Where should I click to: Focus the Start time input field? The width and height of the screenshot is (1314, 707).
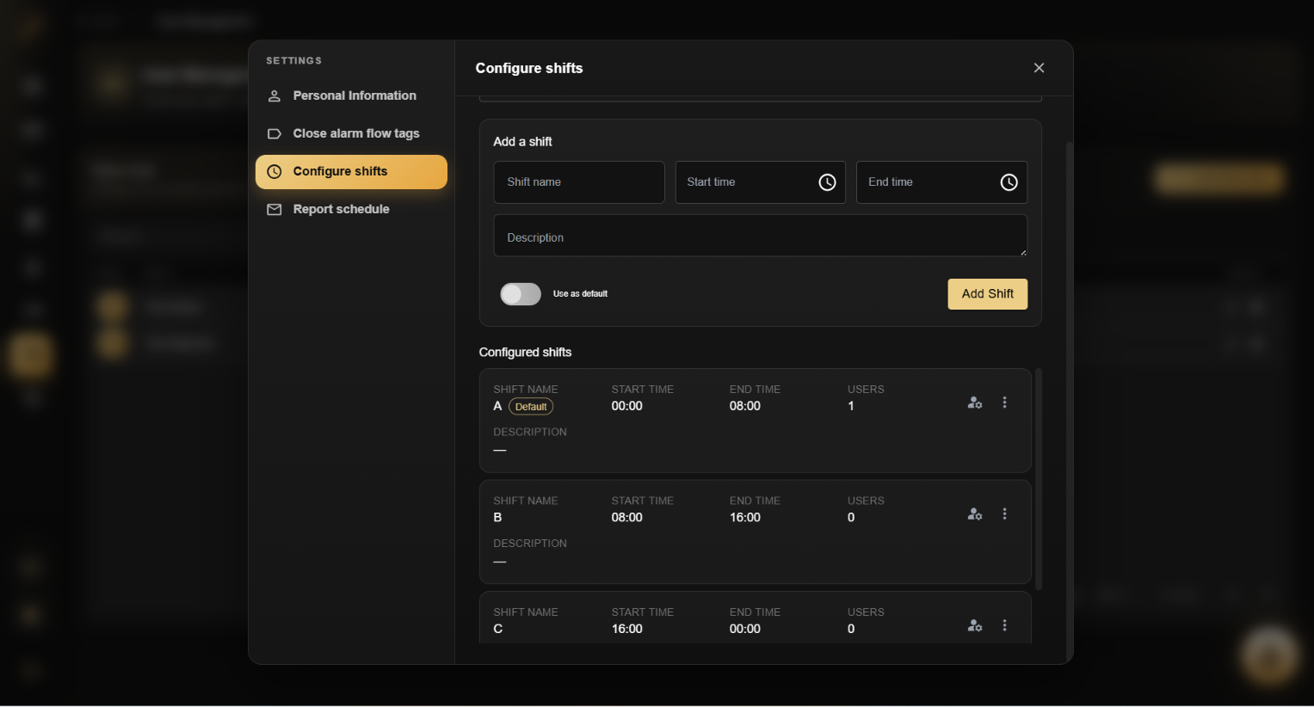(x=760, y=182)
